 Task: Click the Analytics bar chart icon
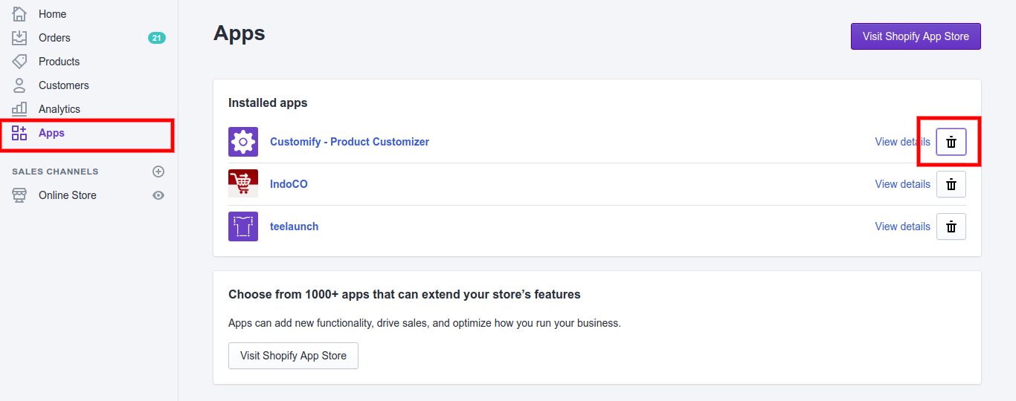(19, 109)
